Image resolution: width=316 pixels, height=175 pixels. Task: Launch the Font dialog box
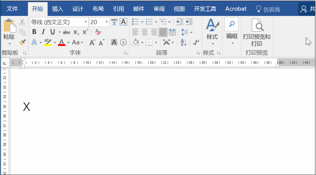click(x=126, y=53)
